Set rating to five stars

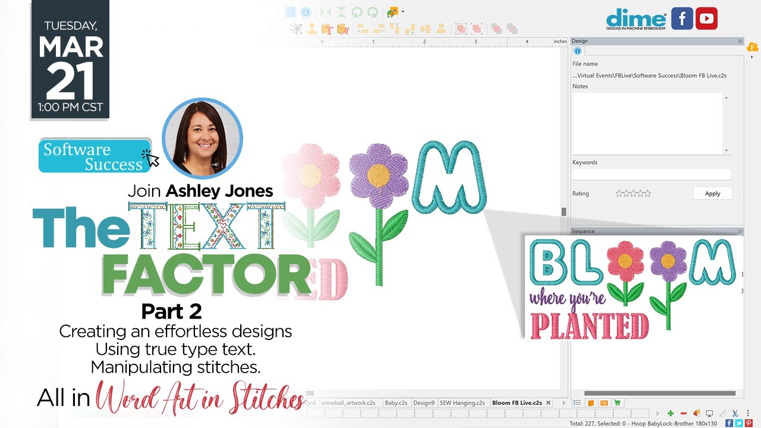point(647,193)
